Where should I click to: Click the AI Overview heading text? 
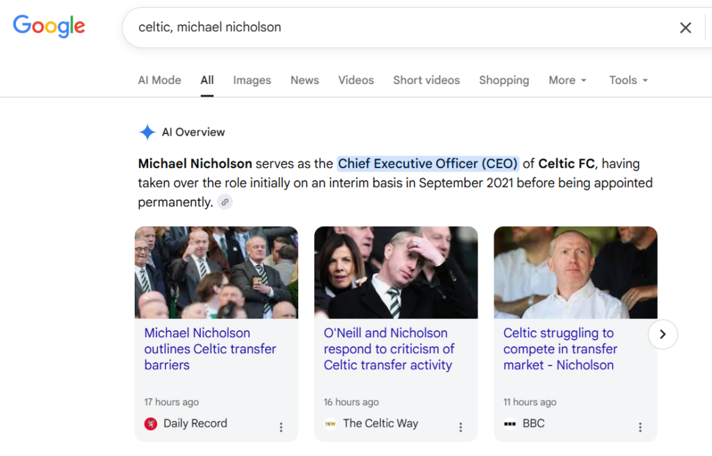tap(193, 132)
